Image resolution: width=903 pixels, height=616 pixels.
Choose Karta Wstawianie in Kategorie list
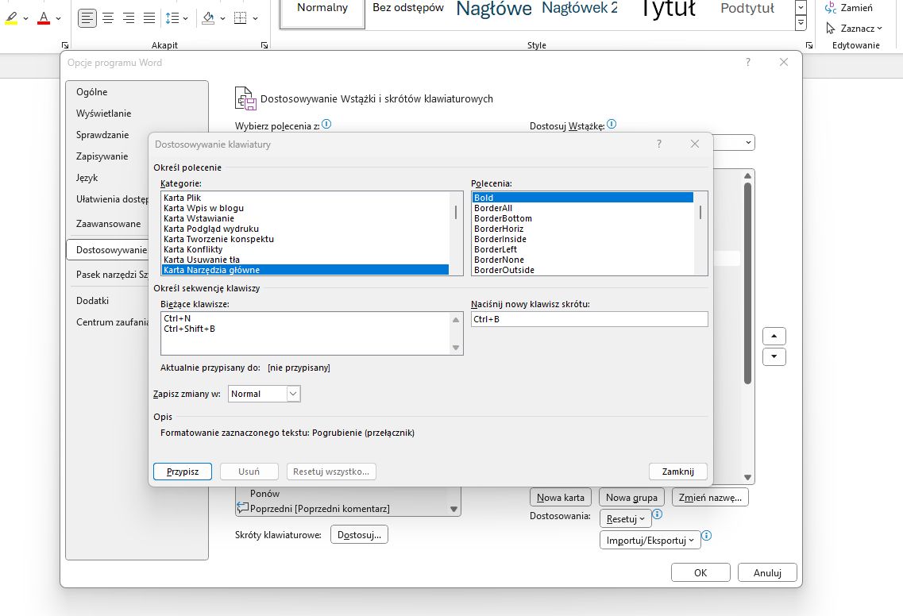[x=199, y=218]
